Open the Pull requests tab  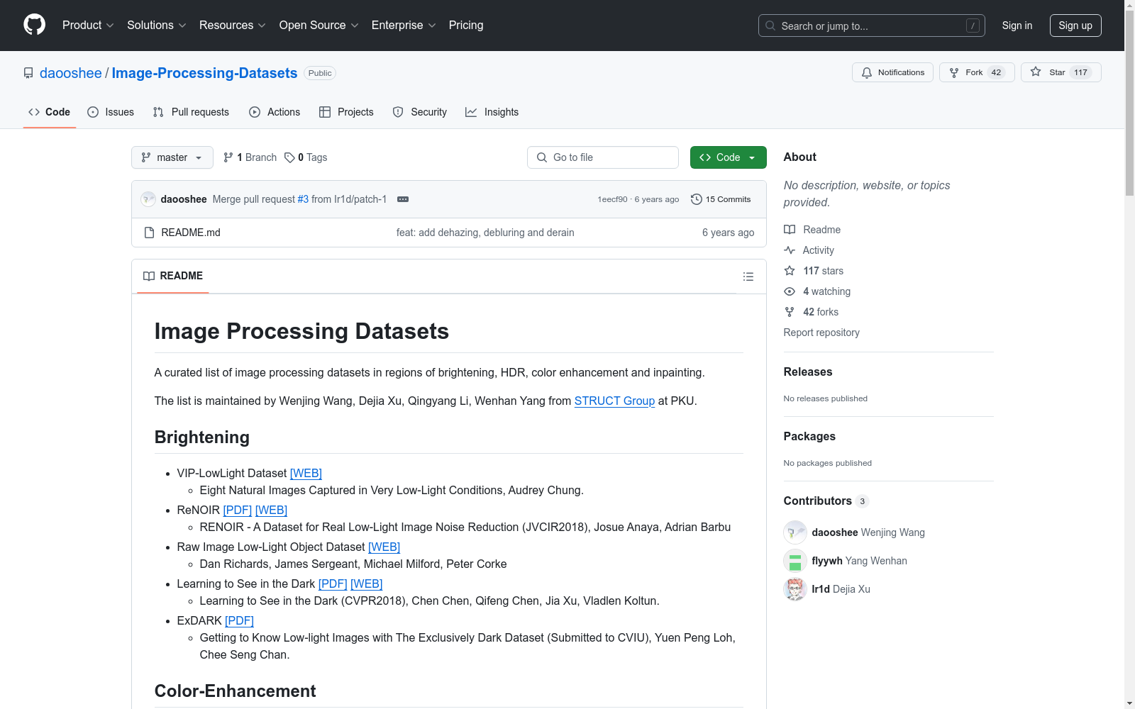pos(191,112)
